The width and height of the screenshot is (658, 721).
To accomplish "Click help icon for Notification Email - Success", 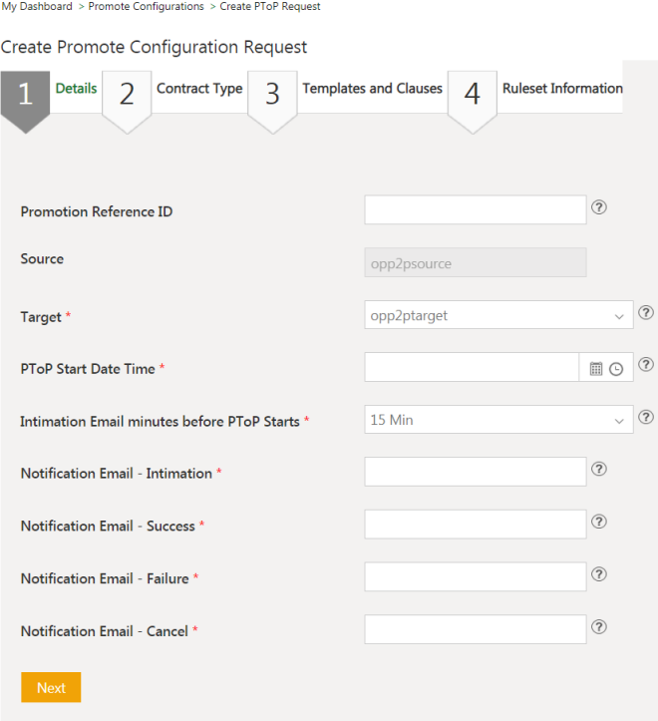I will [599, 522].
